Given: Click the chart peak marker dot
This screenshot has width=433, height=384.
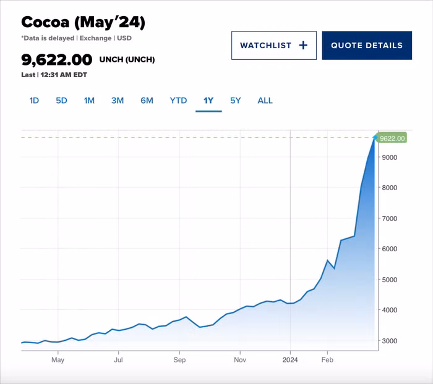Looking at the screenshot, I should [375, 138].
